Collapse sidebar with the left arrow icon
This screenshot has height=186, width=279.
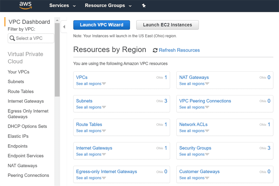coord(64,27)
